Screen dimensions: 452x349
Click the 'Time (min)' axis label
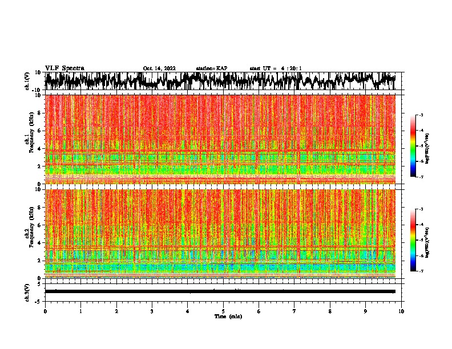click(228, 316)
